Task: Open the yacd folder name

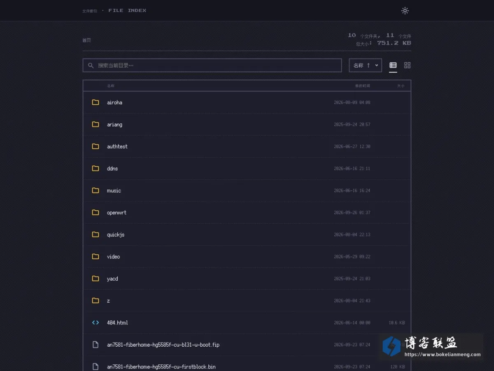Action: (112, 279)
